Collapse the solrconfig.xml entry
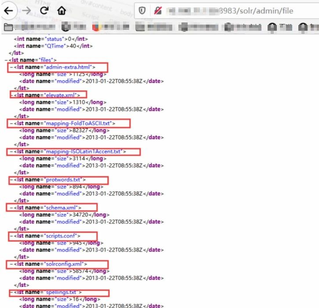This screenshot has width=319, height=308. (x=11, y=264)
